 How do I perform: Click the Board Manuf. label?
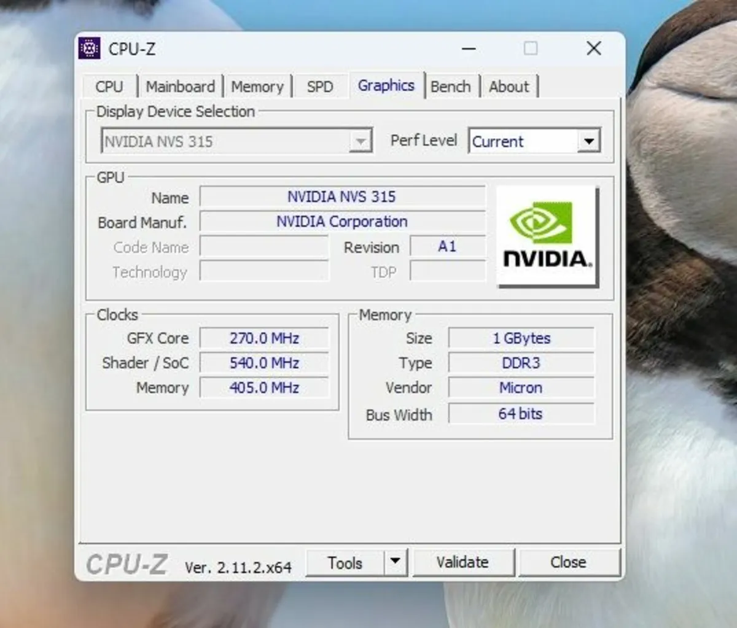coord(142,222)
